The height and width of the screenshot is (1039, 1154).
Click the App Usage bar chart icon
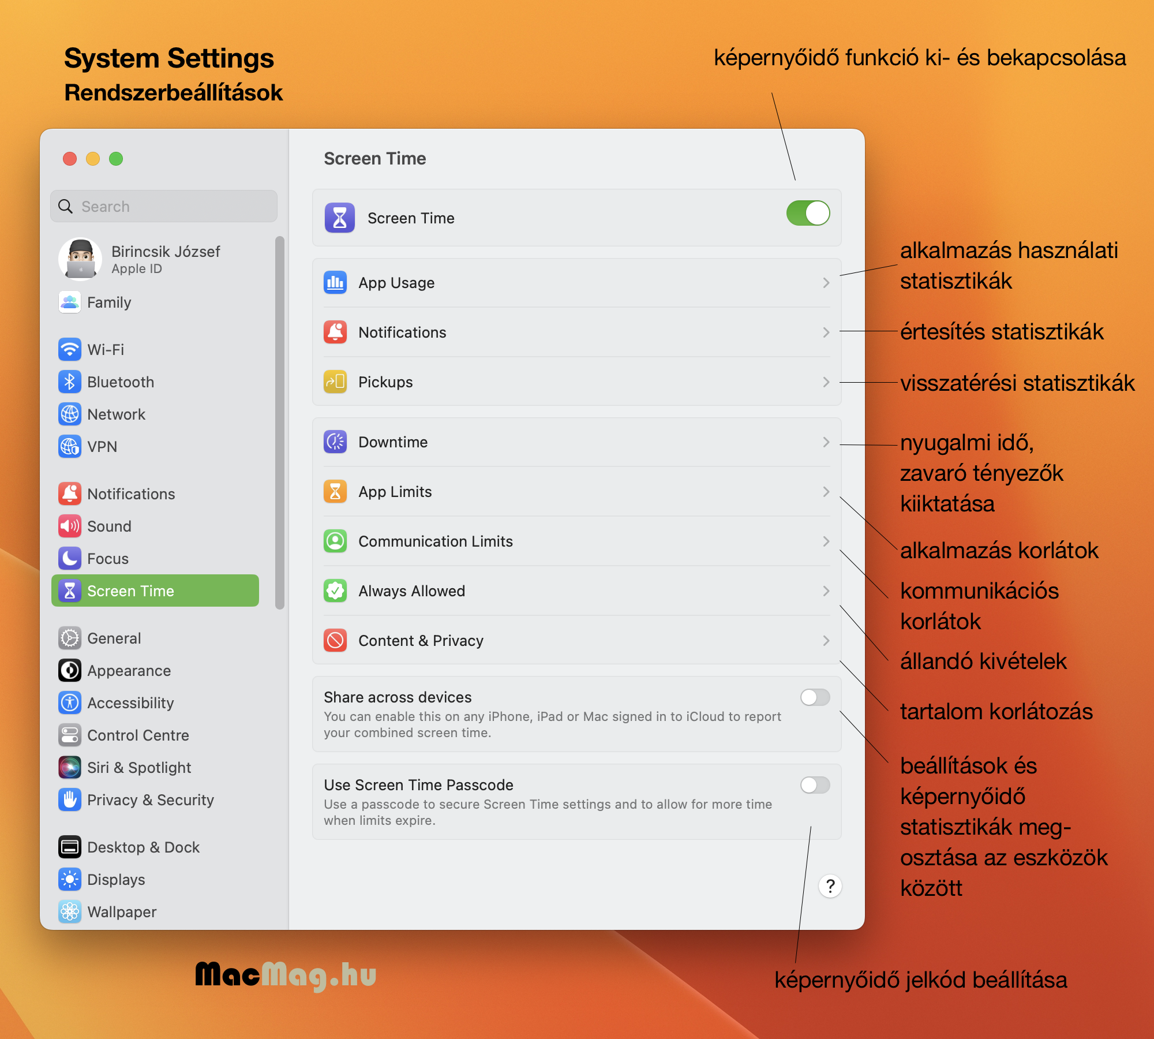tap(335, 283)
